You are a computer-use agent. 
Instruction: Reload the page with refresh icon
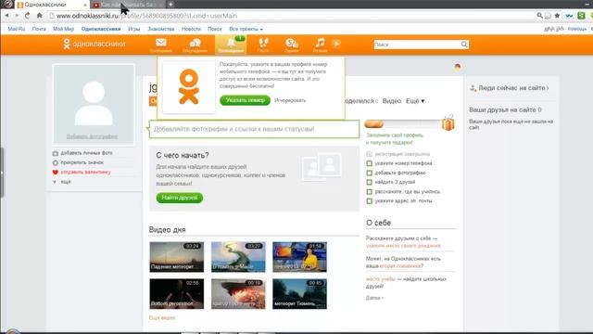point(27,16)
